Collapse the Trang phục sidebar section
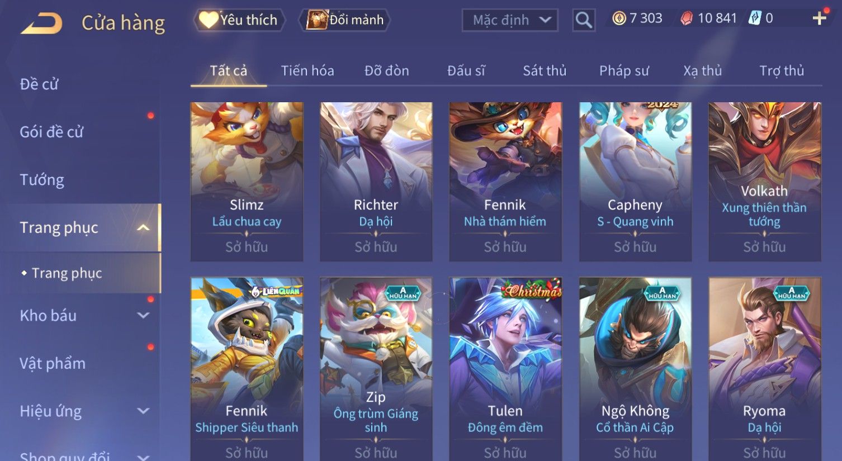Screen dimensions: 842x461 pos(143,227)
